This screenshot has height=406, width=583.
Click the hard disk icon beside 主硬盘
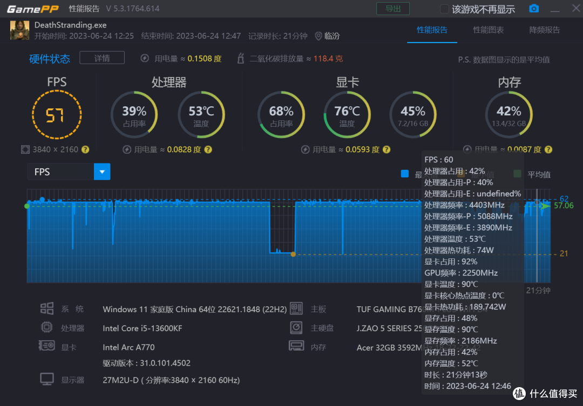click(x=296, y=327)
